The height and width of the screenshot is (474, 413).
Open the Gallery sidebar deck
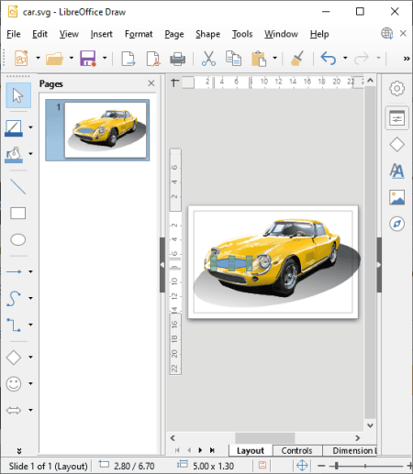point(396,197)
